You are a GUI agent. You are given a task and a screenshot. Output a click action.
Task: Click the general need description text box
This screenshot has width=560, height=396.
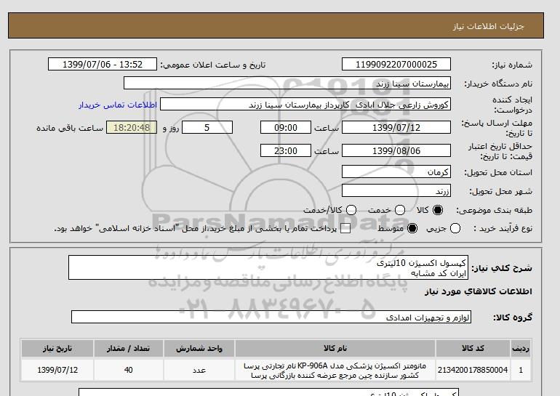(x=268, y=267)
